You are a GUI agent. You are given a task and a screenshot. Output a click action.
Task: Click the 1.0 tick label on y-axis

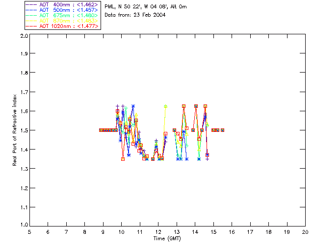[x=23, y=225]
